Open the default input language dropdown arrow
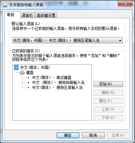 tap(120, 40)
